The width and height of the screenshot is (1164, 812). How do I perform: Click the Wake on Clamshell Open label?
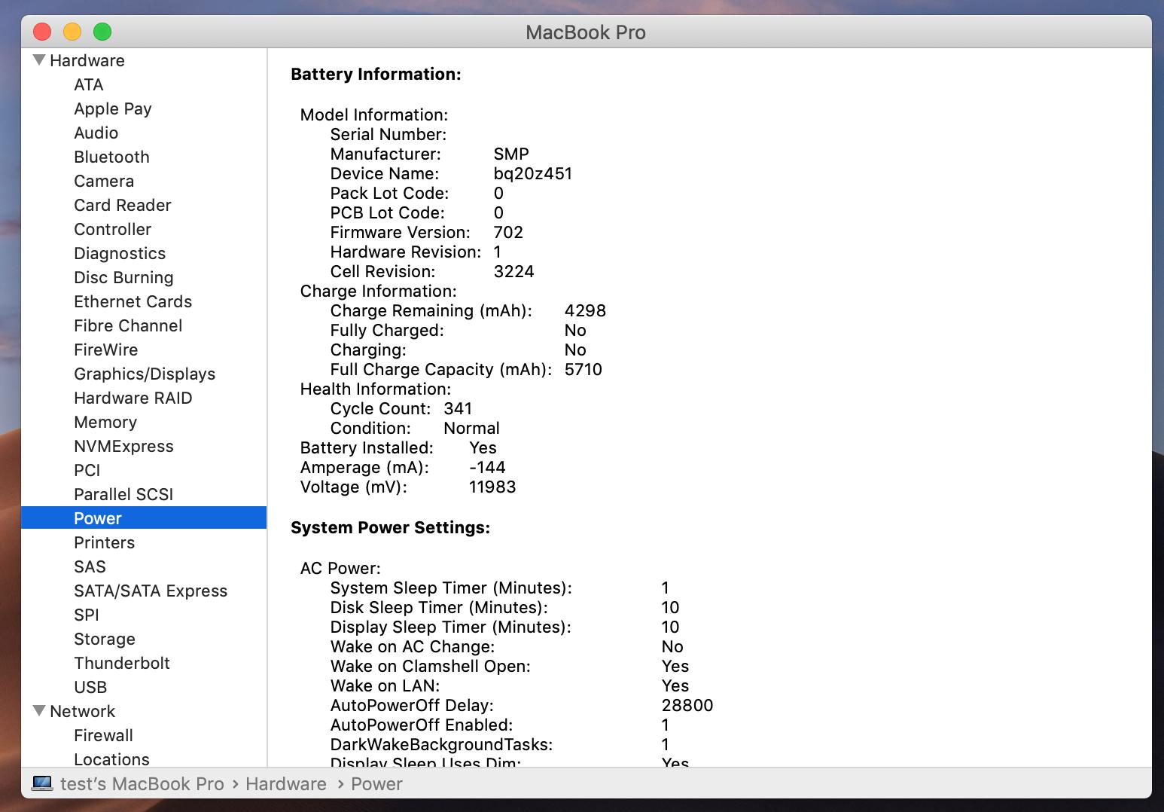click(x=431, y=666)
